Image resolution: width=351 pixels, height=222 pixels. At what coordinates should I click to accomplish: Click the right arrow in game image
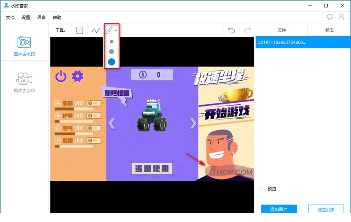193,123
